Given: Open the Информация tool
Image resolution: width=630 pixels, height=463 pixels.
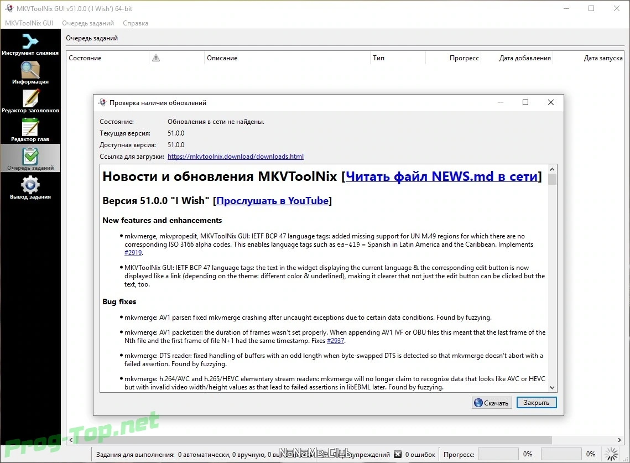Looking at the screenshot, I should click(30, 73).
